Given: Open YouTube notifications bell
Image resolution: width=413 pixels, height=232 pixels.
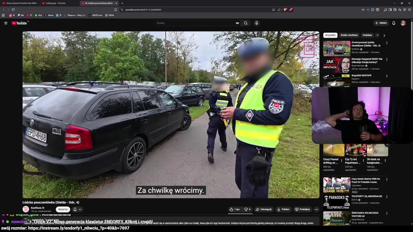Looking at the screenshot, I should [394, 23].
